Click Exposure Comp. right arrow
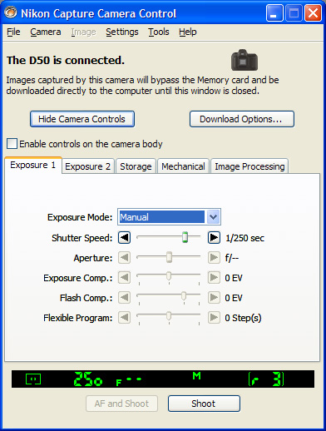Screen dimensions: 326x431 pyautogui.click(x=214, y=278)
